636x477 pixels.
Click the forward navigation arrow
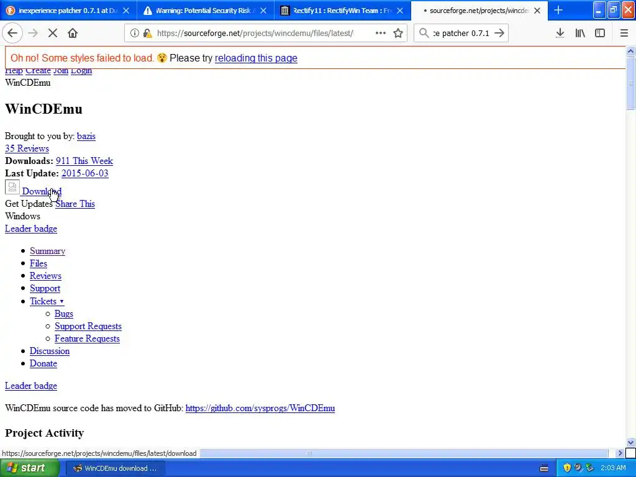(33, 34)
